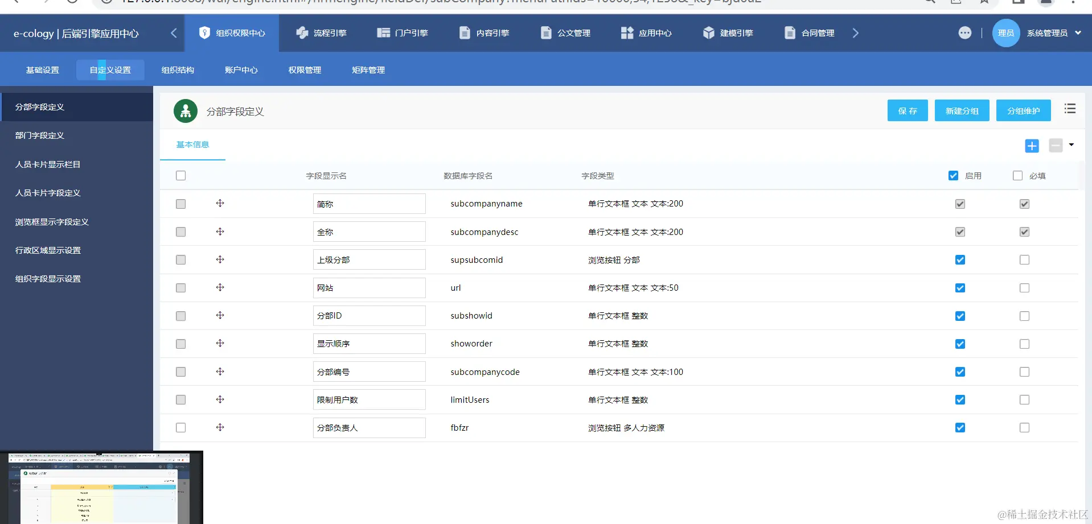Enable 必填 for the 网站 row
1092x524 pixels.
tap(1024, 288)
